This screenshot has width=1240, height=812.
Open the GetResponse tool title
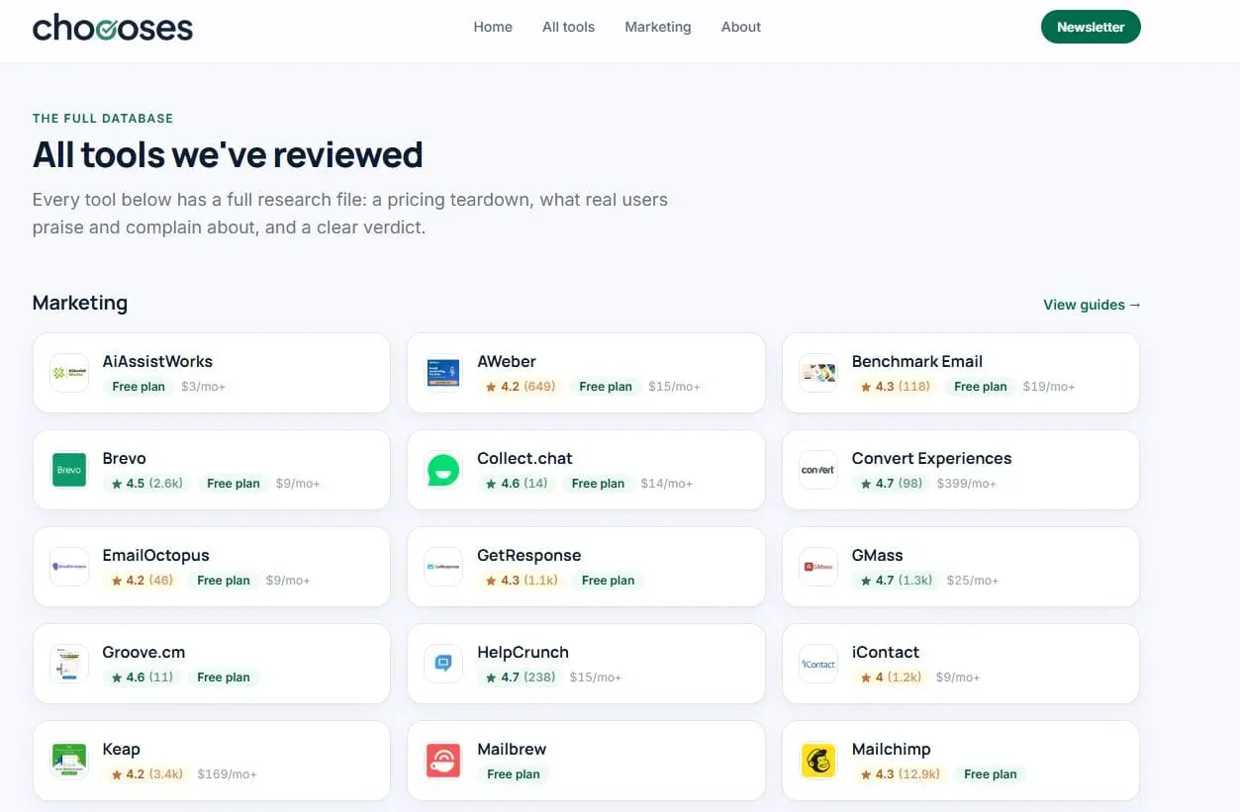(529, 555)
